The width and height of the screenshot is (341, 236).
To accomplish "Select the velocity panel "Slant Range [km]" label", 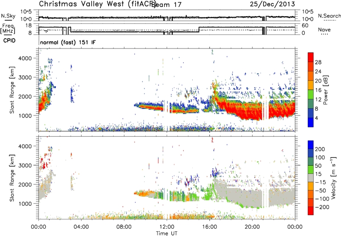I will [x=12, y=178].
